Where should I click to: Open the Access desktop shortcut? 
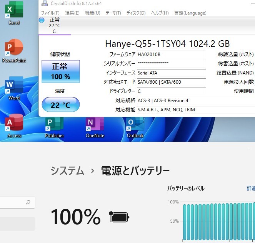(x=14, y=126)
